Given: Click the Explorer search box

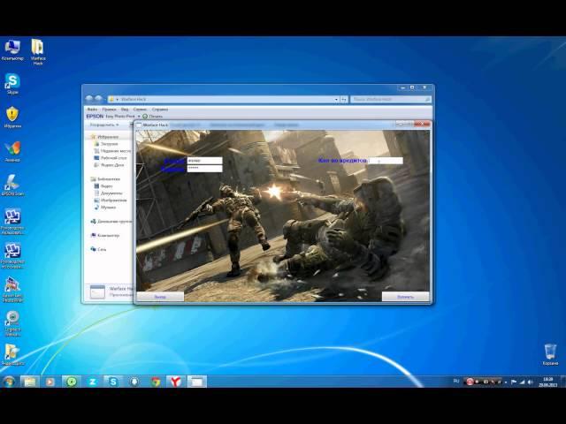Looking at the screenshot, I should (391, 99).
